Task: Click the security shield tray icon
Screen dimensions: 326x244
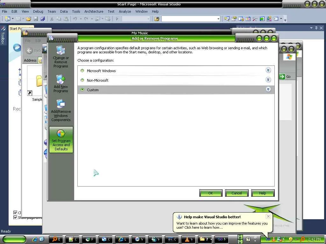Action: [291, 239]
